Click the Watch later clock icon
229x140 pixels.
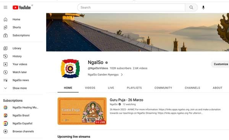[5, 72]
